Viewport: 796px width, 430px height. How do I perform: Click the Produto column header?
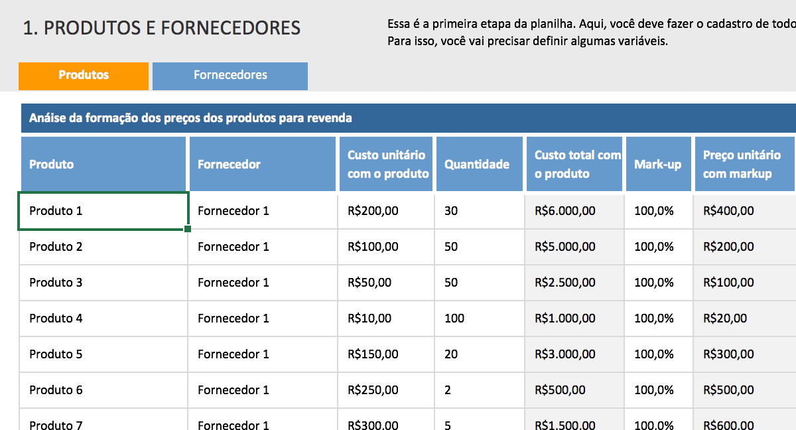coord(103,164)
